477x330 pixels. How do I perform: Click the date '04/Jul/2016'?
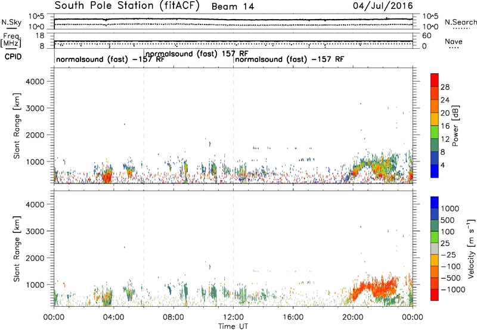coord(383,6)
